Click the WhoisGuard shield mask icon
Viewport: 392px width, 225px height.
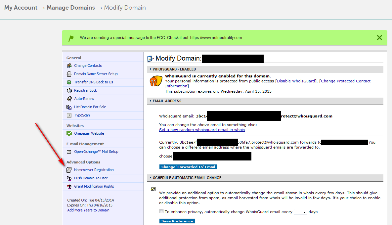pyautogui.click(x=156, y=81)
